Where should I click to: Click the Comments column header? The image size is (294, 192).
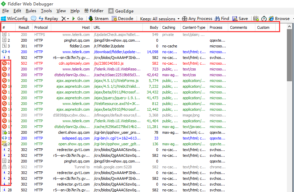241,27
